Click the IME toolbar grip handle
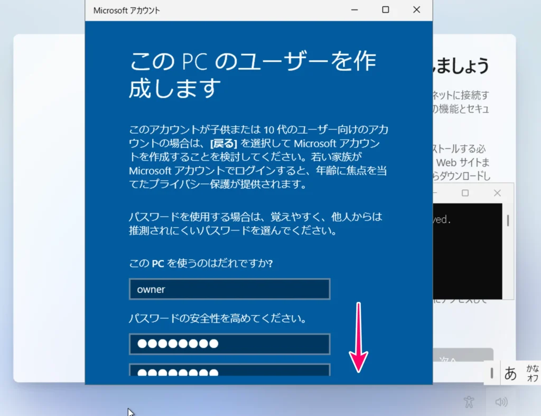 point(492,373)
